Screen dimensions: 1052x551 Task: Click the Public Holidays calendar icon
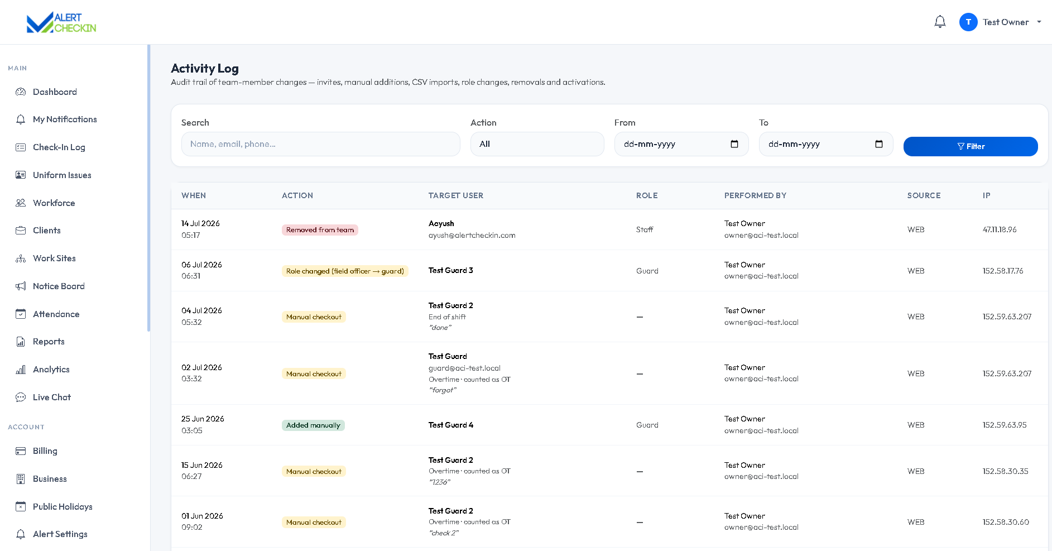[21, 506]
